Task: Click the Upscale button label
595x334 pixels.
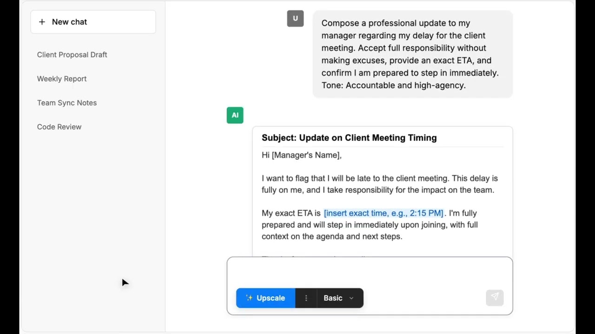Action: coord(271,298)
